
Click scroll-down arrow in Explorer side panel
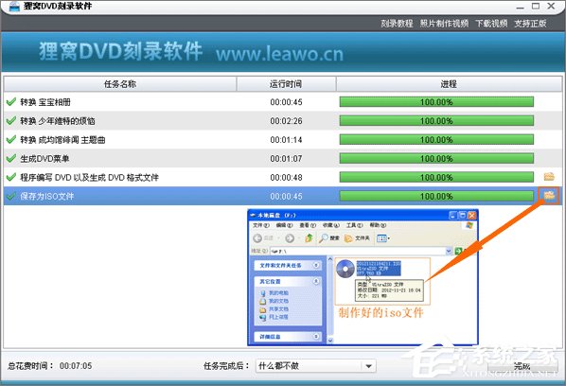coord(330,341)
